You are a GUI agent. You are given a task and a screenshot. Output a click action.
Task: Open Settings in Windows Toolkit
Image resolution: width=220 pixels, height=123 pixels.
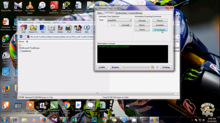[x=166, y=67]
